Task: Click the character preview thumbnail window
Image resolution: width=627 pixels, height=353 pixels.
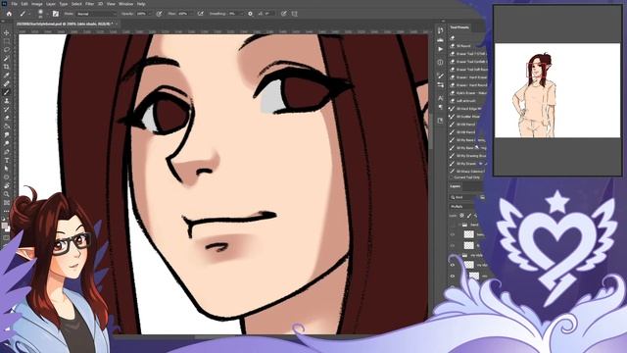Action: pos(557,90)
